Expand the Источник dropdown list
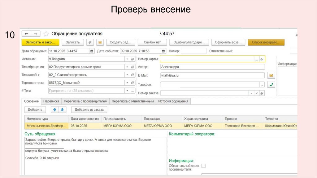 click(x=127, y=59)
